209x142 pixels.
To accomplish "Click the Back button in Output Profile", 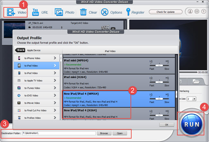I will (x=20, y=50).
